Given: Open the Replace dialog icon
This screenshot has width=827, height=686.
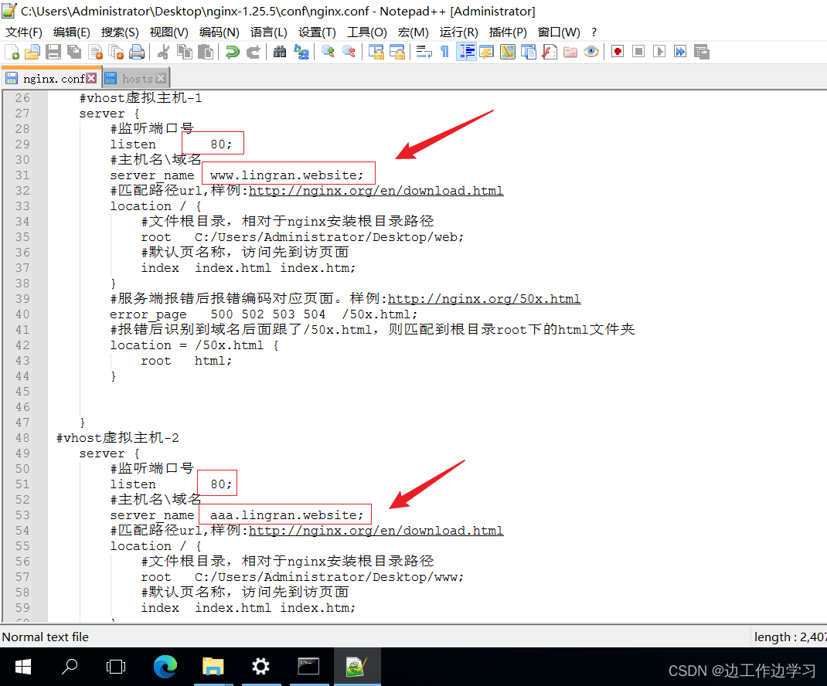Looking at the screenshot, I should 301,52.
